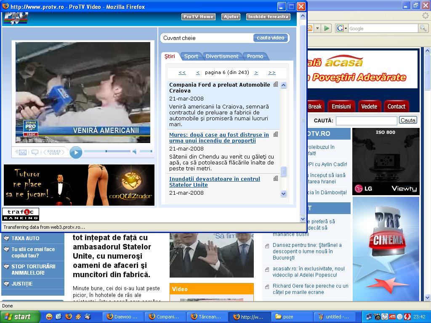Image resolution: width=431 pixels, height=323 pixels.
Task: Go to previous page of video list
Action: (198, 72)
